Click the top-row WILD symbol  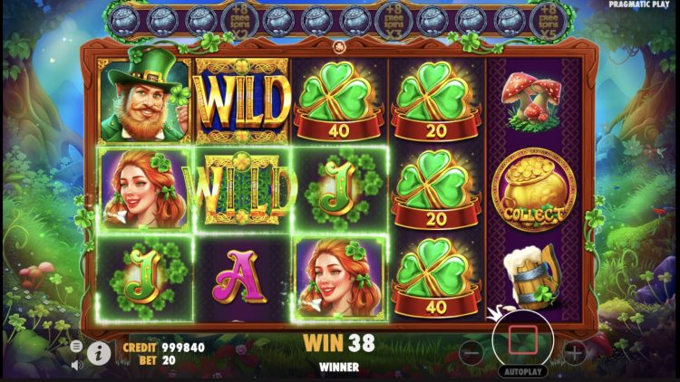coord(241,101)
